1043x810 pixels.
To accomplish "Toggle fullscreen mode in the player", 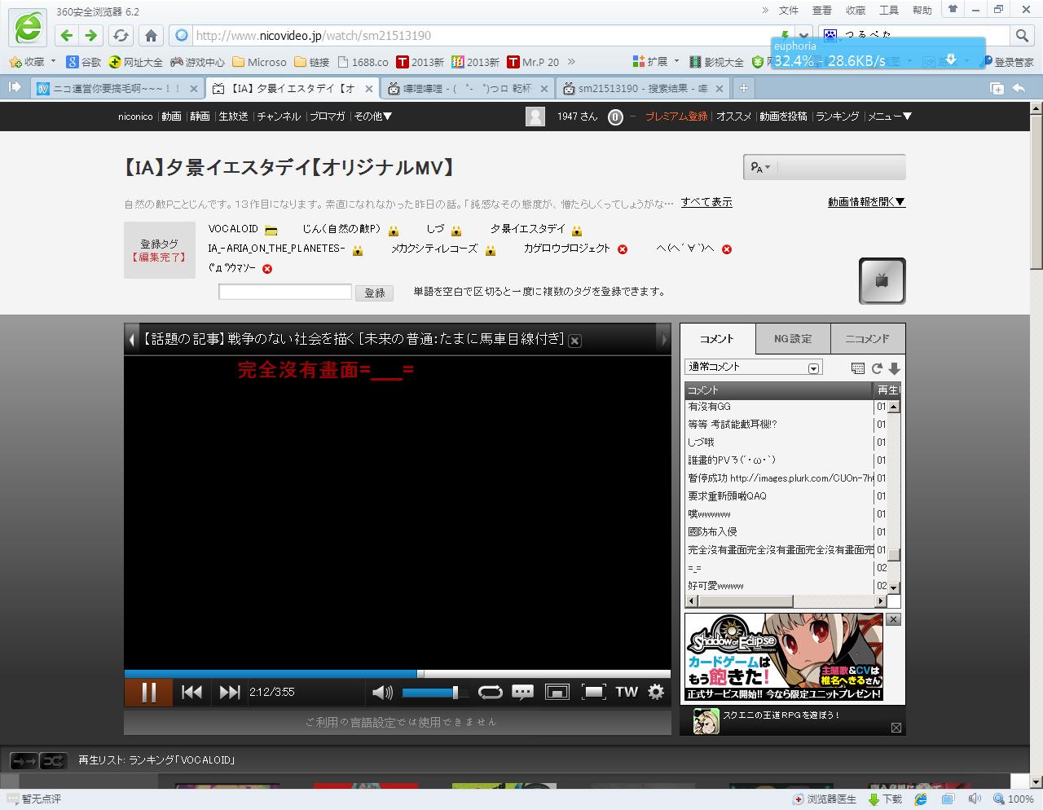I will pos(593,693).
